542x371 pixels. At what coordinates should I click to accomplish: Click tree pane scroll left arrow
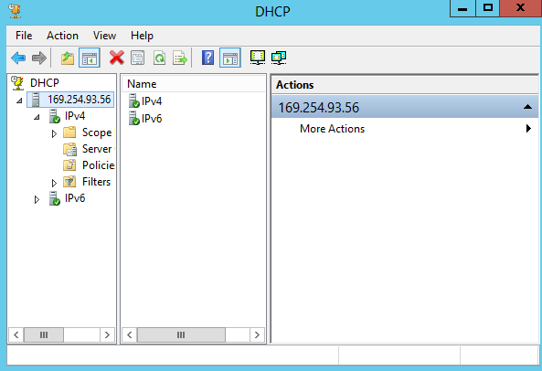click(16, 334)
